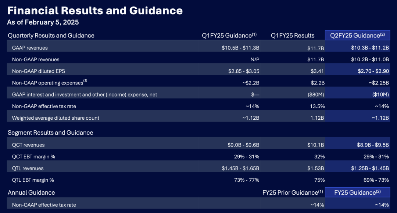Select the Q1FY25 Results column header

pyautogui.click(x=293, y=36)
